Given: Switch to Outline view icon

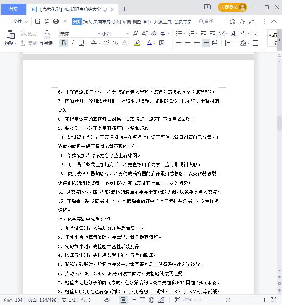Looking at the screenshot, I should (x=133, y=300).
